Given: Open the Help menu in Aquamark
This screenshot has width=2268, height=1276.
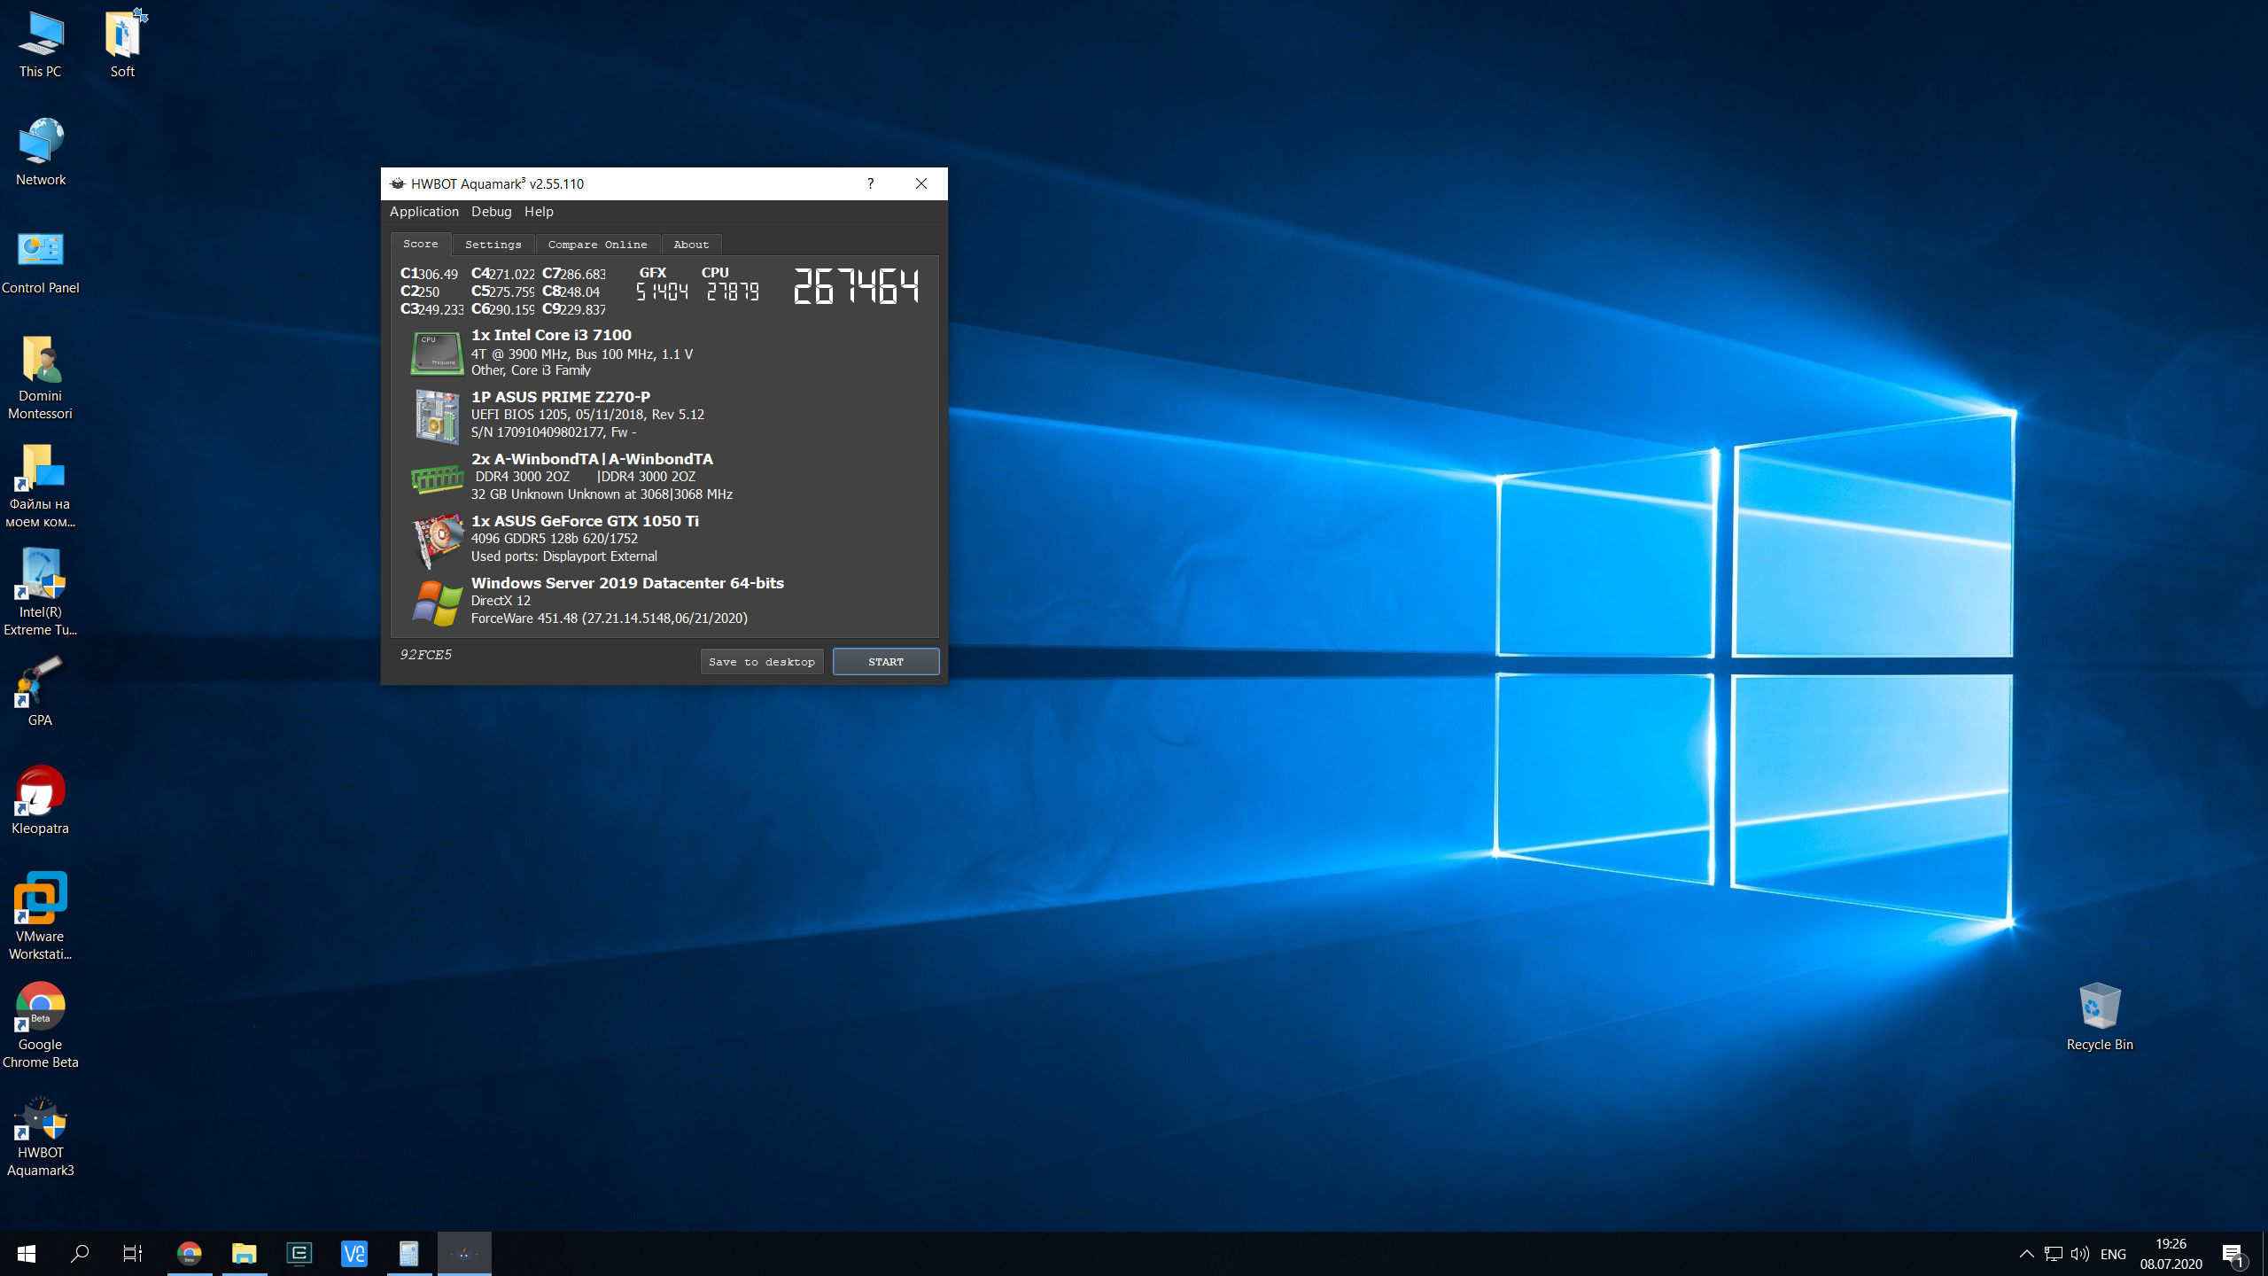Looking at the screenshot, I should [539, 212].
